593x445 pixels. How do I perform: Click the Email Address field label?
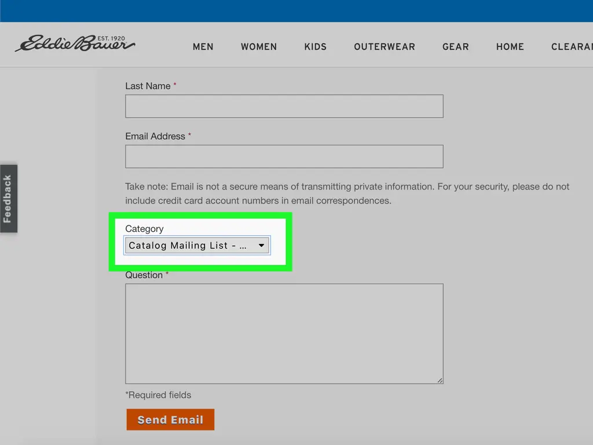(x=155, y=137)
